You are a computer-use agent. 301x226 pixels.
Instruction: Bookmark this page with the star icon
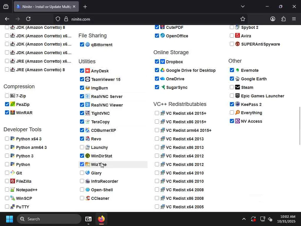point(243,19)
